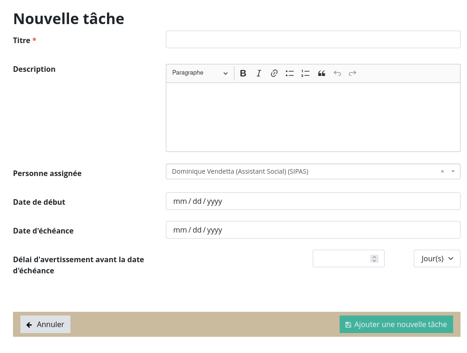This screenshot has height=353, width=467.
Task: Toggle bold formatting in description editor
Action: (x=243, y=73)
